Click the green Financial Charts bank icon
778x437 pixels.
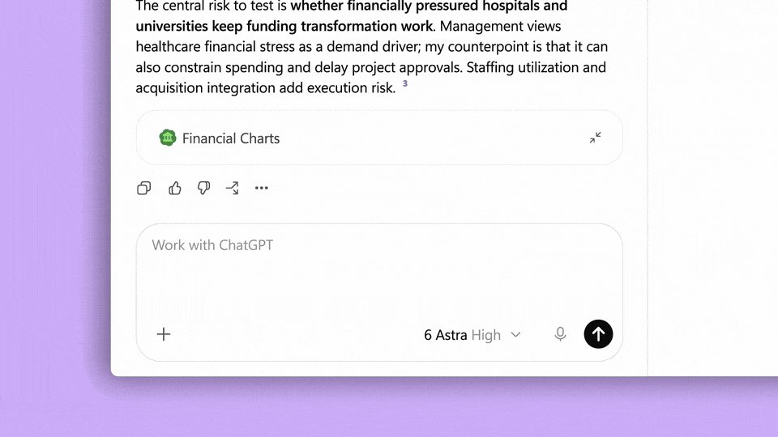(x=168, y=138)
